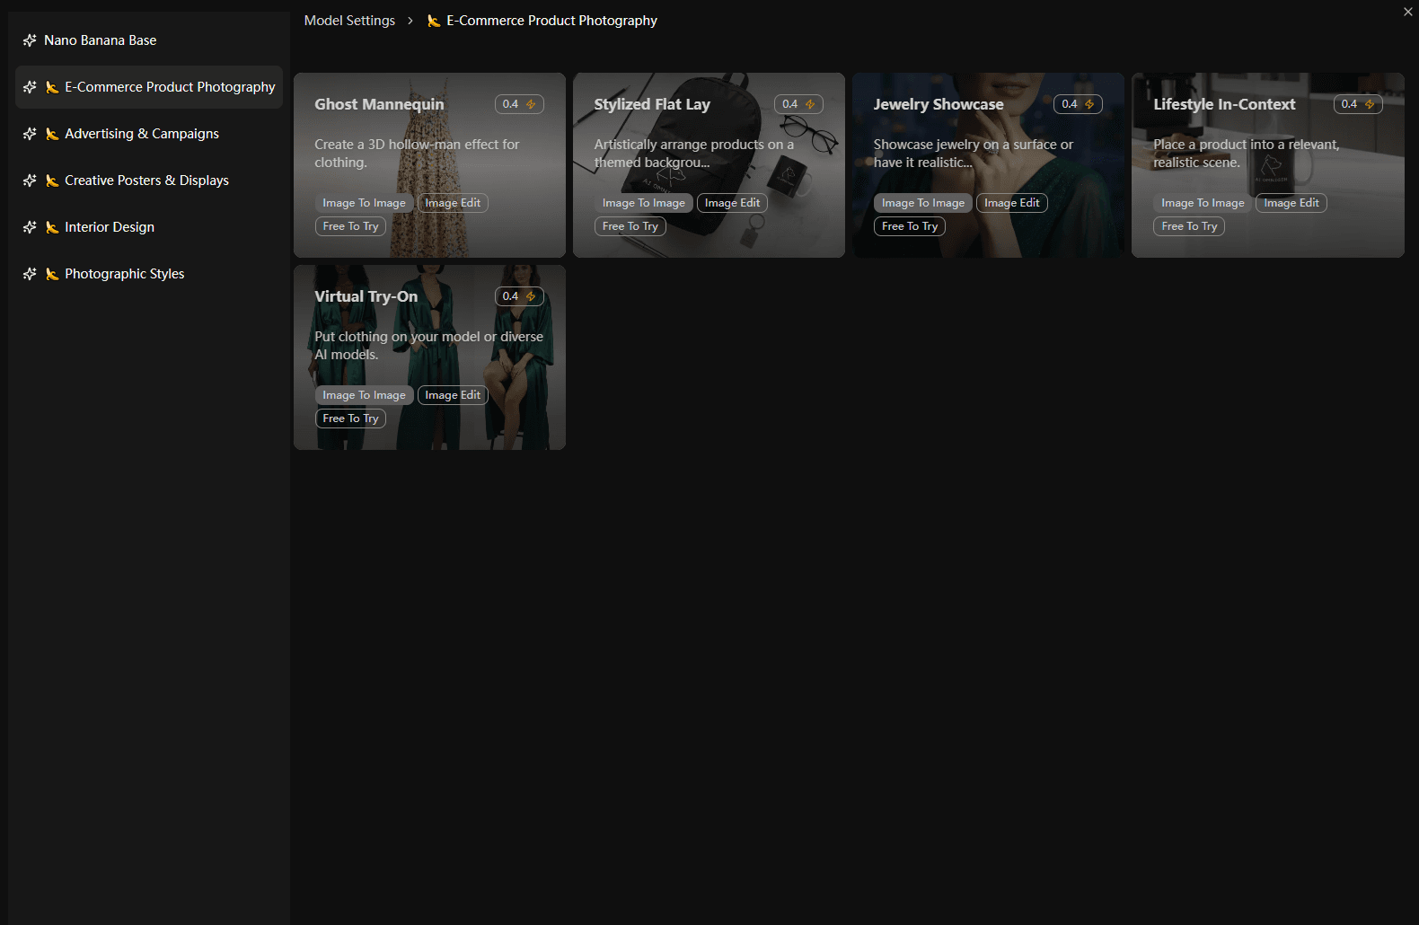
Task: Open the Lifestyle In-Context card title
Action: tap(1224, 104)
